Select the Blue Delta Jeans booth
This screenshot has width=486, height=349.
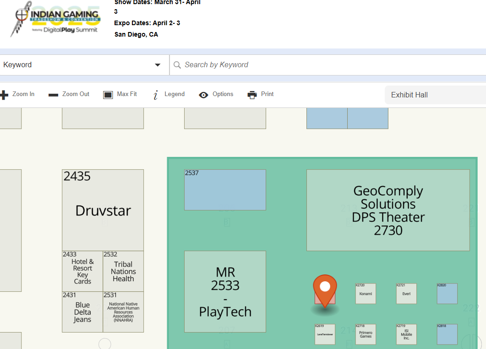click(x=82, y=312)
